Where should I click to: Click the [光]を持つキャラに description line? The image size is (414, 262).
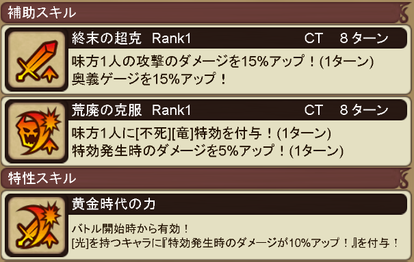[235, 243]
